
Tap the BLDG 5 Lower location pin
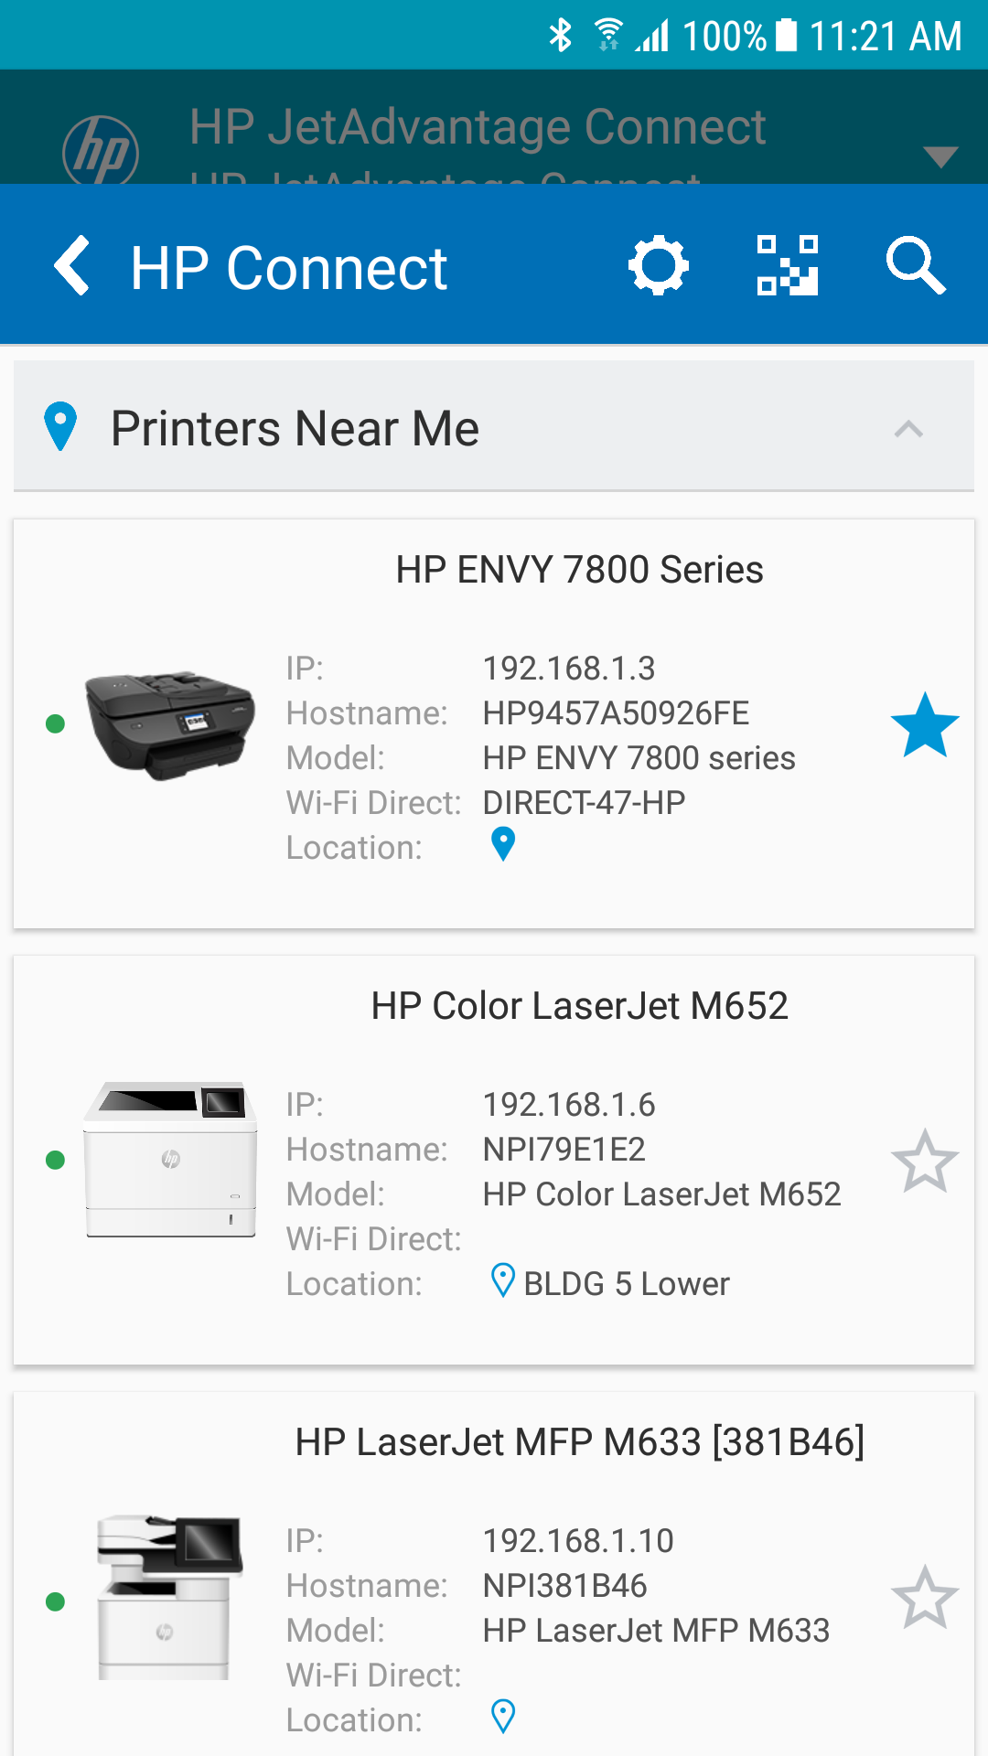[x=503, y=1280]
